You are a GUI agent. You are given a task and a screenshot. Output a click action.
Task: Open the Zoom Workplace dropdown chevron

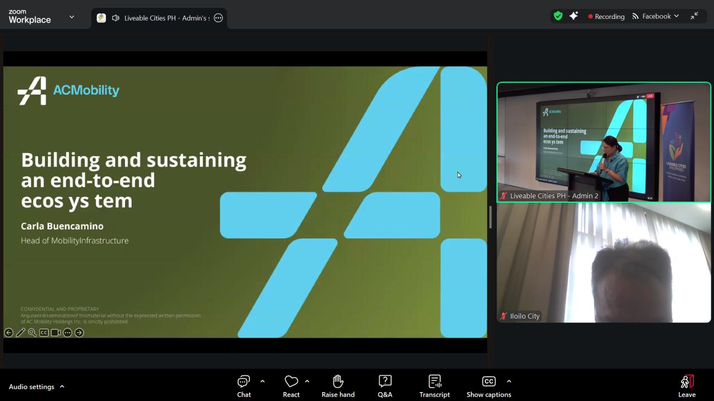click(71, 17)
